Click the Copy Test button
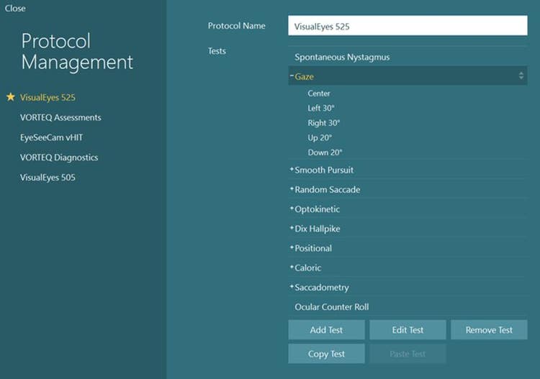The image size is (540, 379). point(326,354)
